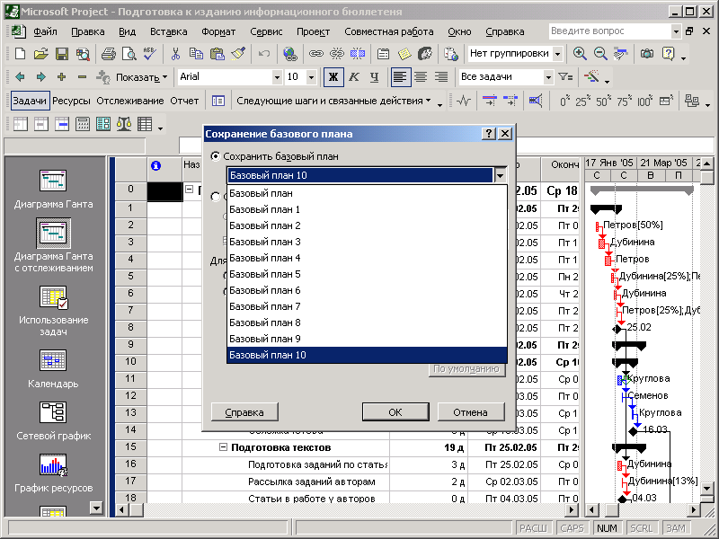Align text center icon

click(x=421, y=77)
